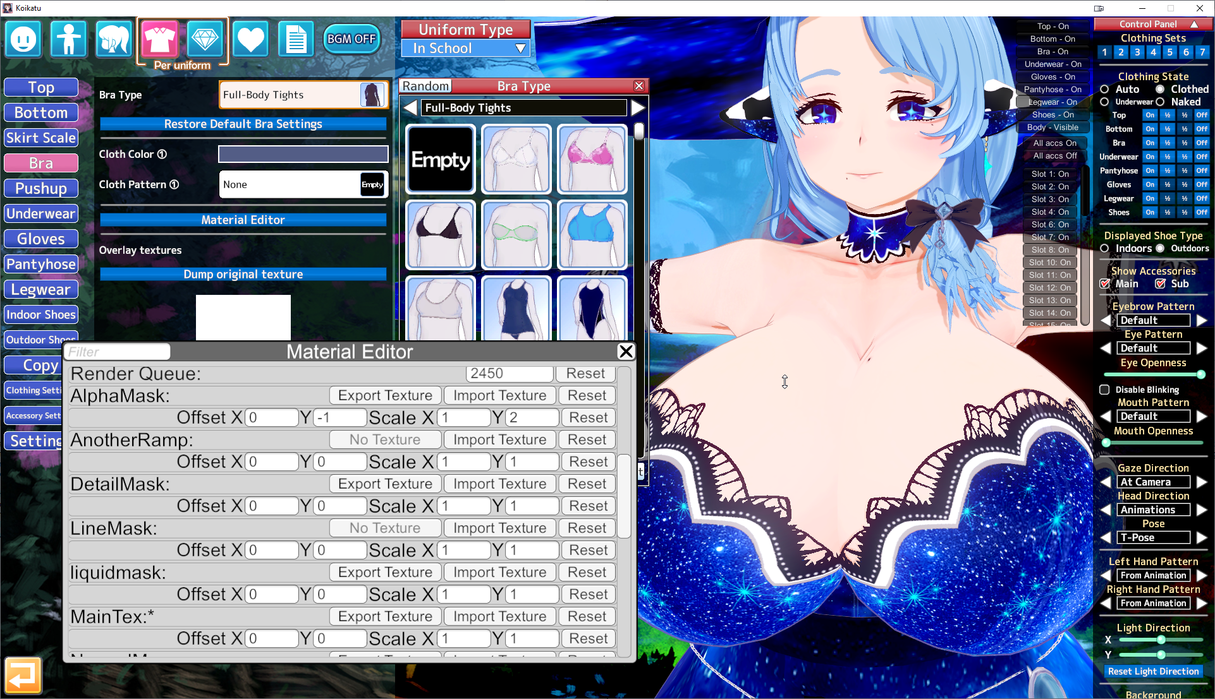Click next arrow beside Full-Body Tights
The image size is (1215, 699).
pyautogui.click(x=638, y=108)
